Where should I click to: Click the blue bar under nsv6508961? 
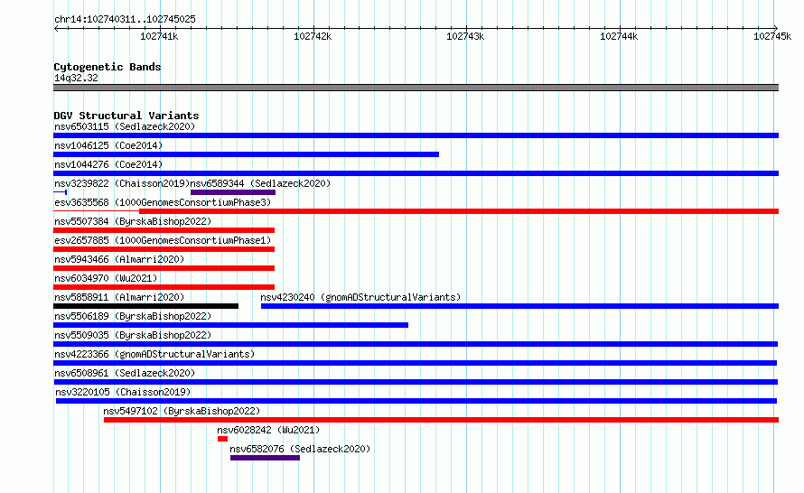[x=416, y=382]
